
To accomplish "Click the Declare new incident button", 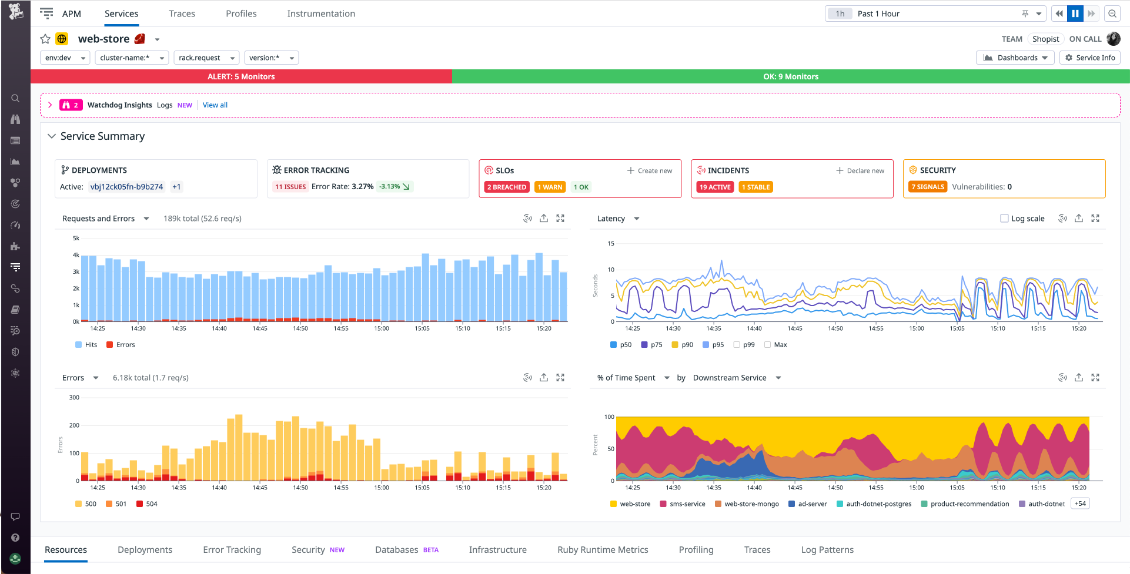I will 860,170.
